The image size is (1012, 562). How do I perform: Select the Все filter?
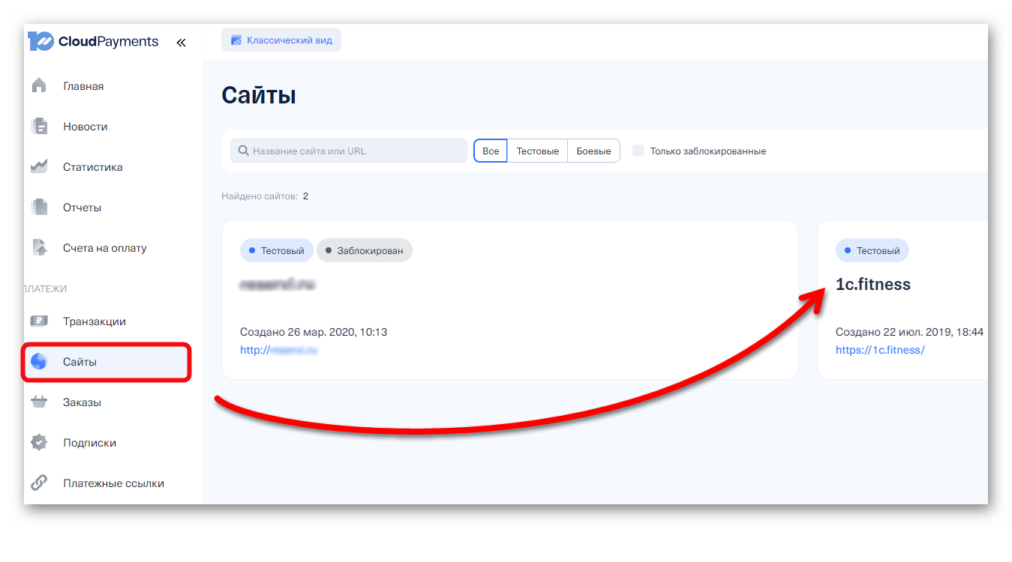click(491, 151)
